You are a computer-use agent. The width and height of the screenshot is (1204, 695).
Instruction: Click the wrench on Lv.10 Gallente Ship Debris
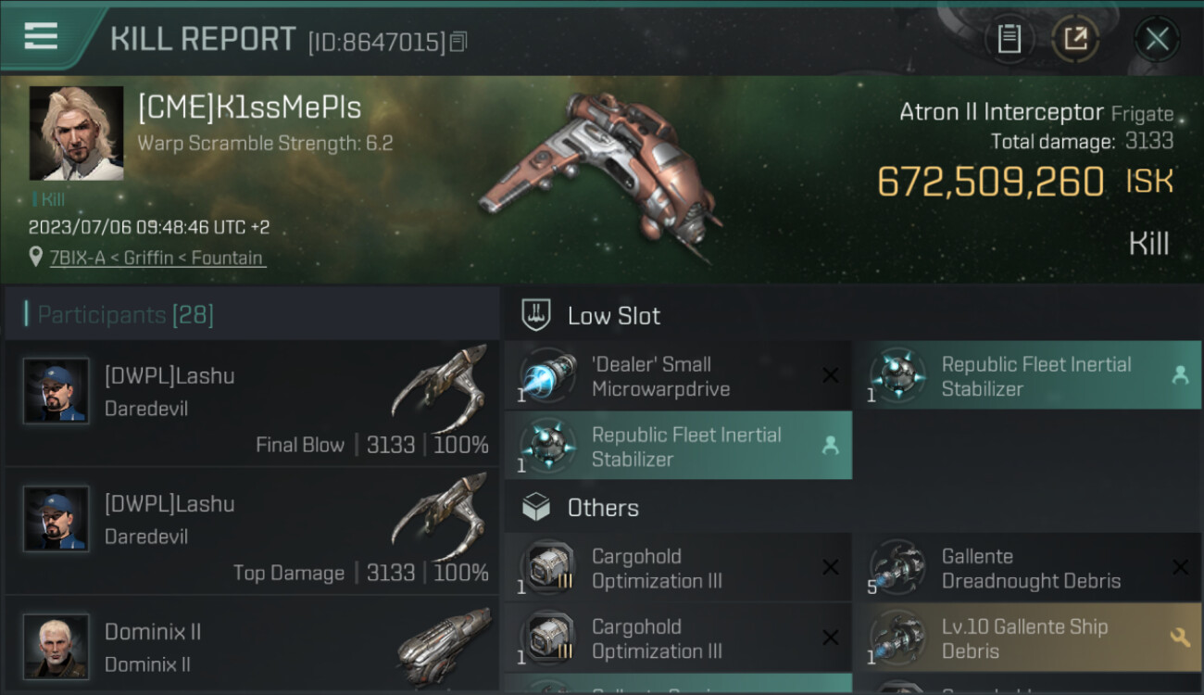click(1179, 638)
